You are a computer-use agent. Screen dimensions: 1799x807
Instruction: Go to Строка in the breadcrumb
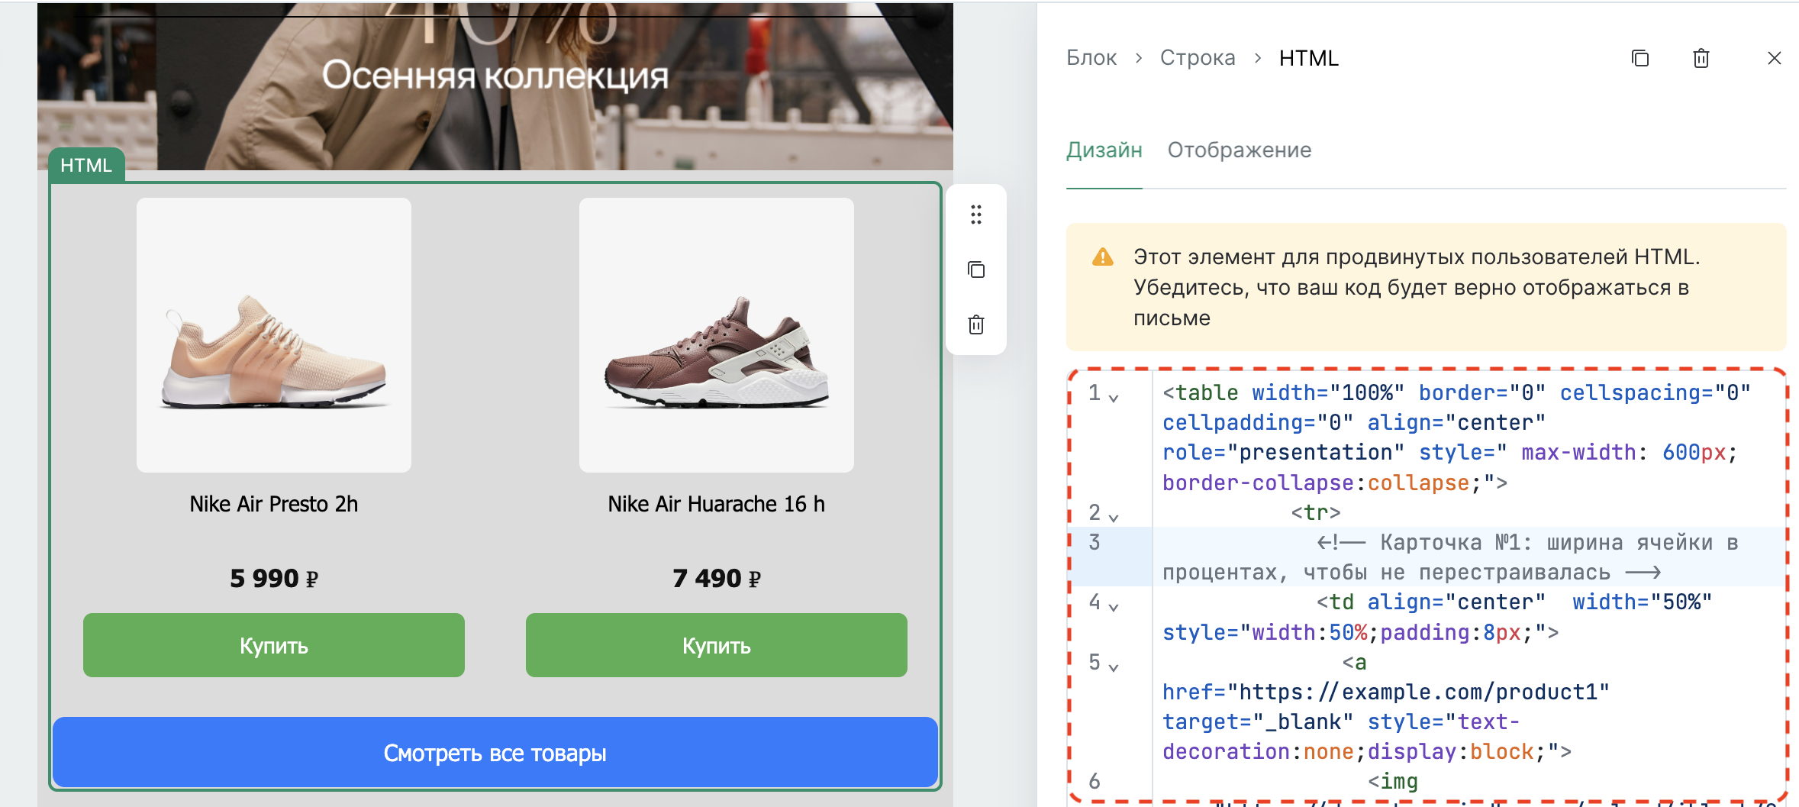coord(1198,58)
